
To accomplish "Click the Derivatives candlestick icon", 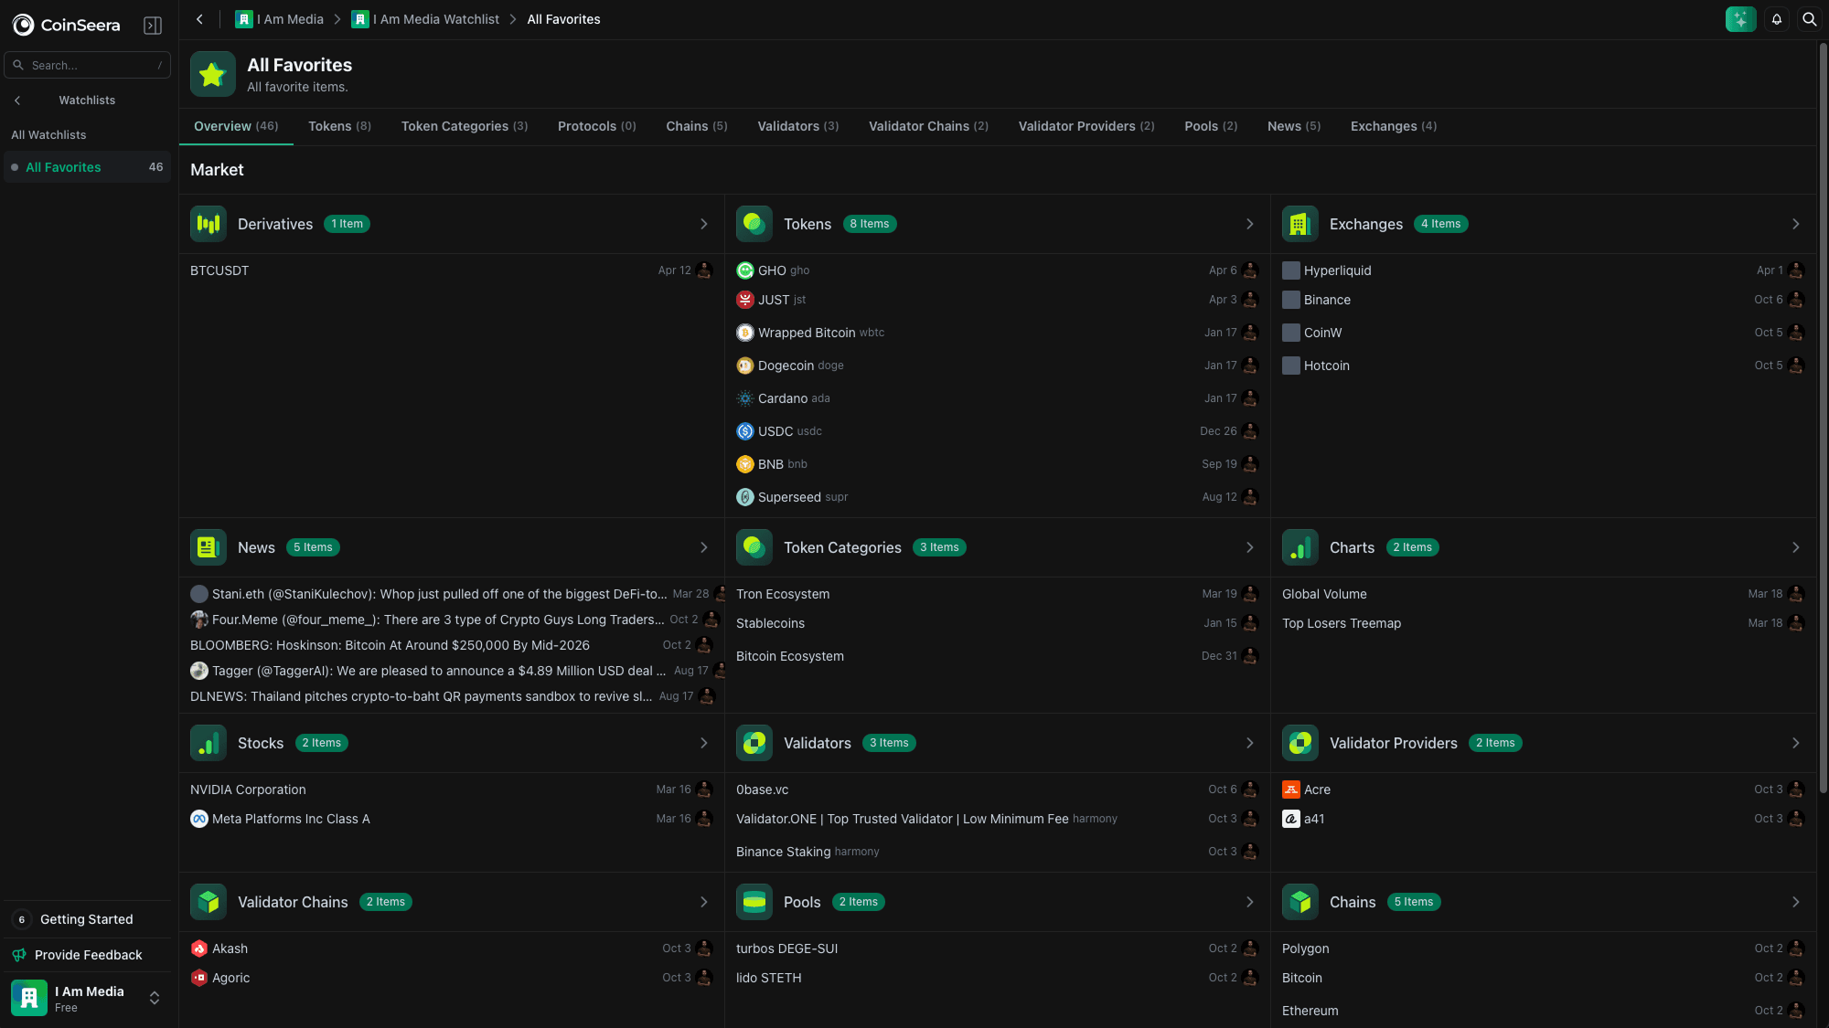I will 209,224.
